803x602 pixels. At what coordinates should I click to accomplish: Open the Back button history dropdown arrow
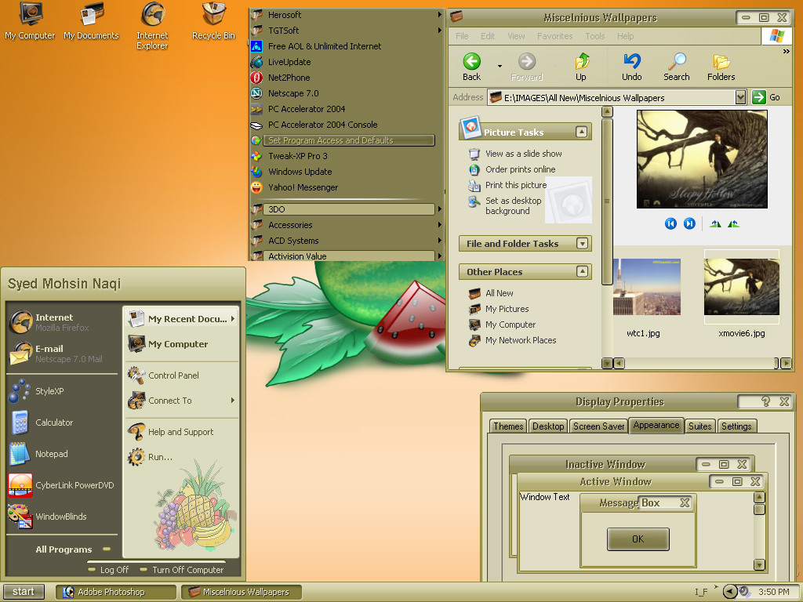click(500, 67)
